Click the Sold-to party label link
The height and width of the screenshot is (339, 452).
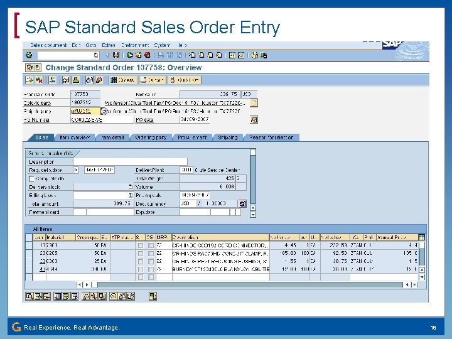[37, 103]
